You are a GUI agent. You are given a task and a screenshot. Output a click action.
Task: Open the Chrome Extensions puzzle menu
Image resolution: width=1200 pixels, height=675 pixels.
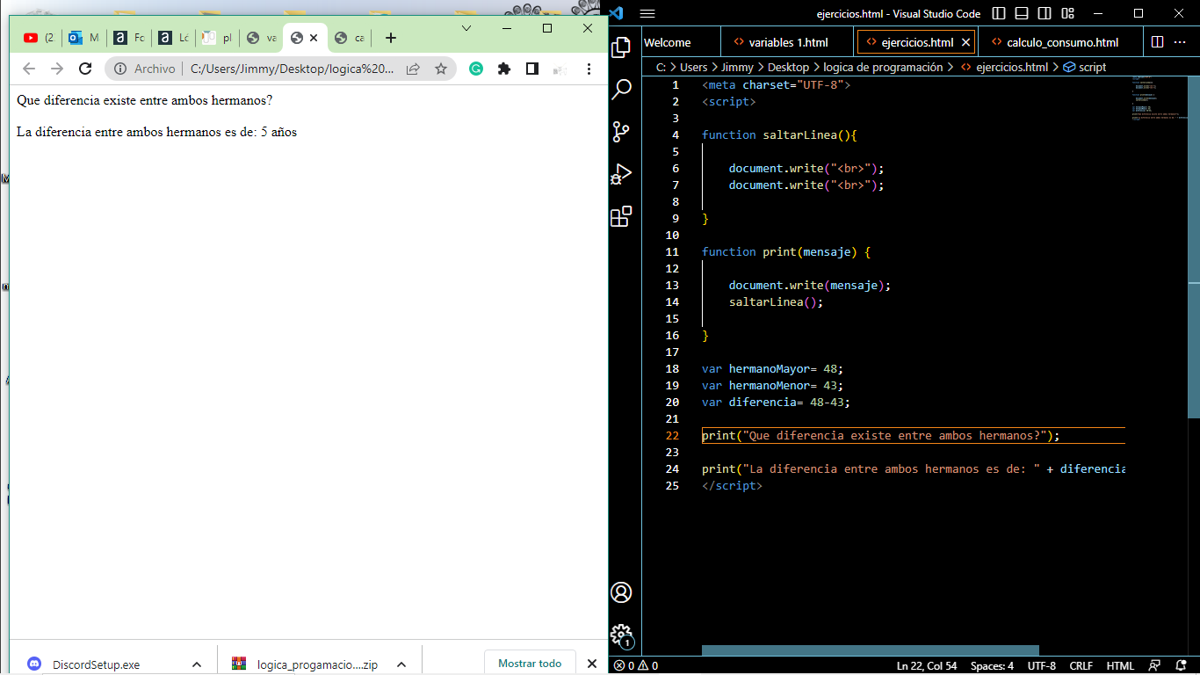(x=504, y=69)
